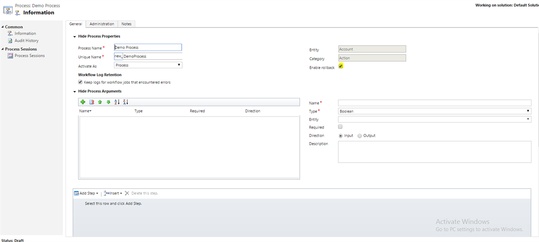The width and height of the screenshot is (539, 242).
Task: Click the delete argument icon
Action: coord(92,102)
